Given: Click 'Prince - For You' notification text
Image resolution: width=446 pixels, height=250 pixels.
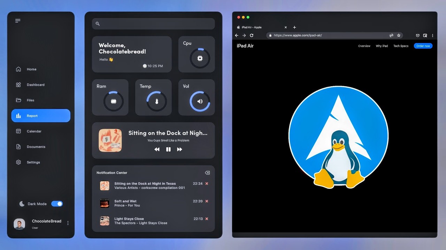Looking at the screenshot, I should click(127, 206).
